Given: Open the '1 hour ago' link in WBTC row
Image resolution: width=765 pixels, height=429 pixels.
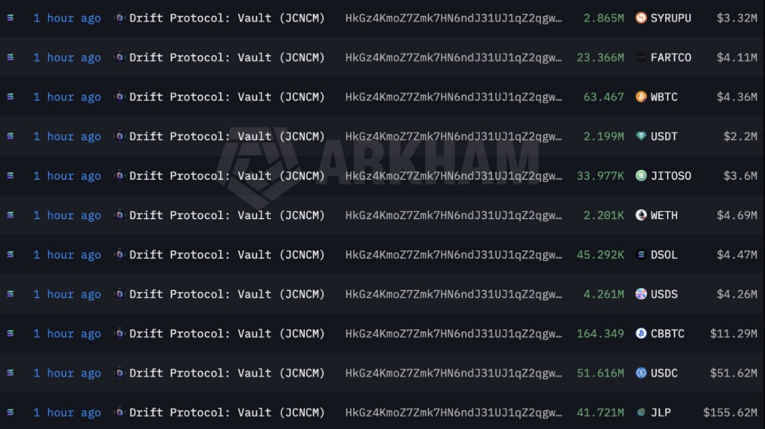Looking at the screenshot, I should coord(67,97).
